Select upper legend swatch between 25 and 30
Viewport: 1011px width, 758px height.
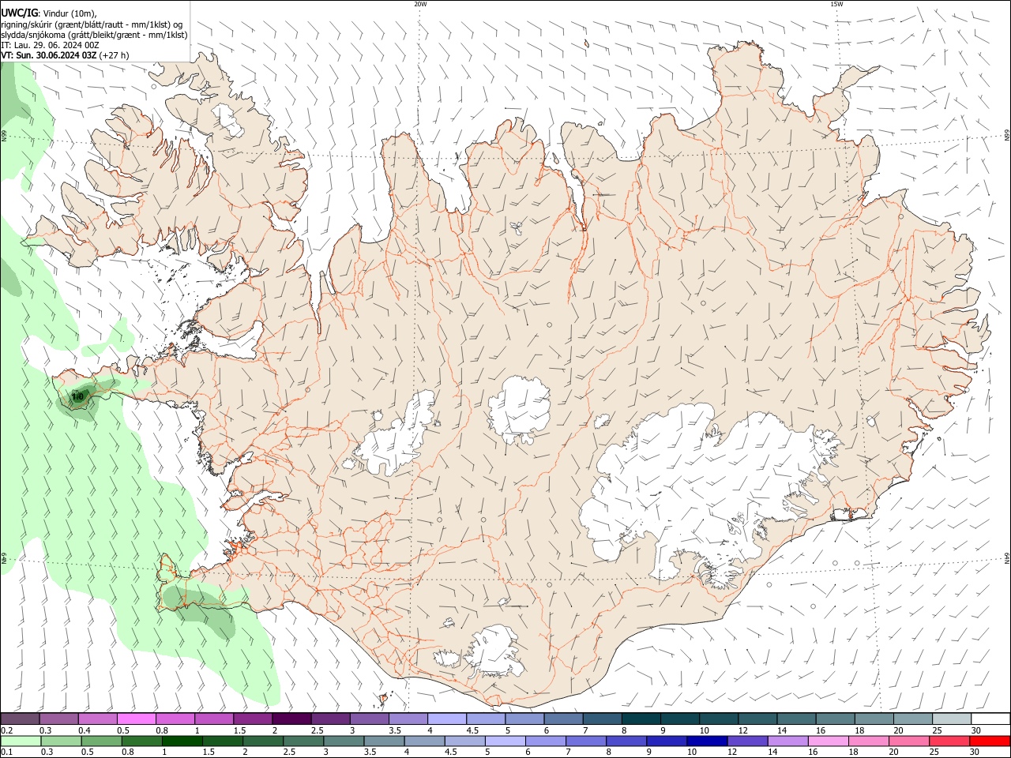950,719
